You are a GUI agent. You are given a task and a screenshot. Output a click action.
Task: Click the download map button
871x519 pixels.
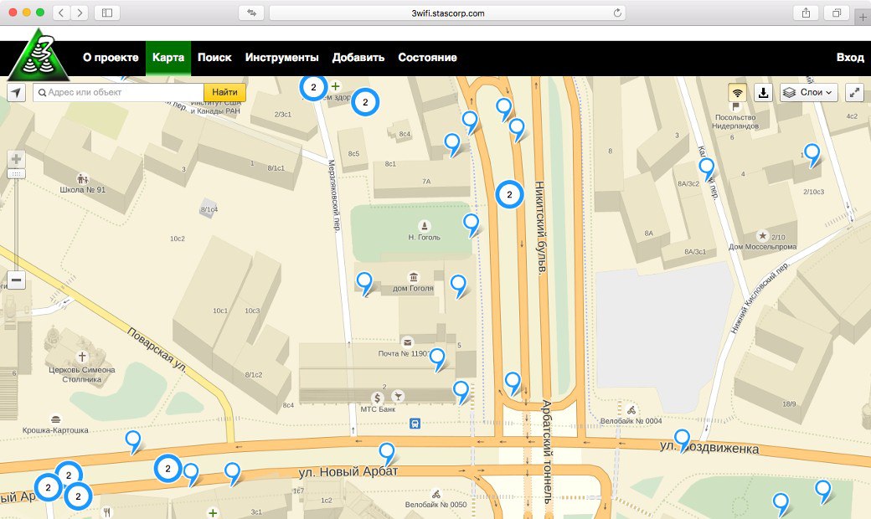pyautogui.click(x=763, y=93)
